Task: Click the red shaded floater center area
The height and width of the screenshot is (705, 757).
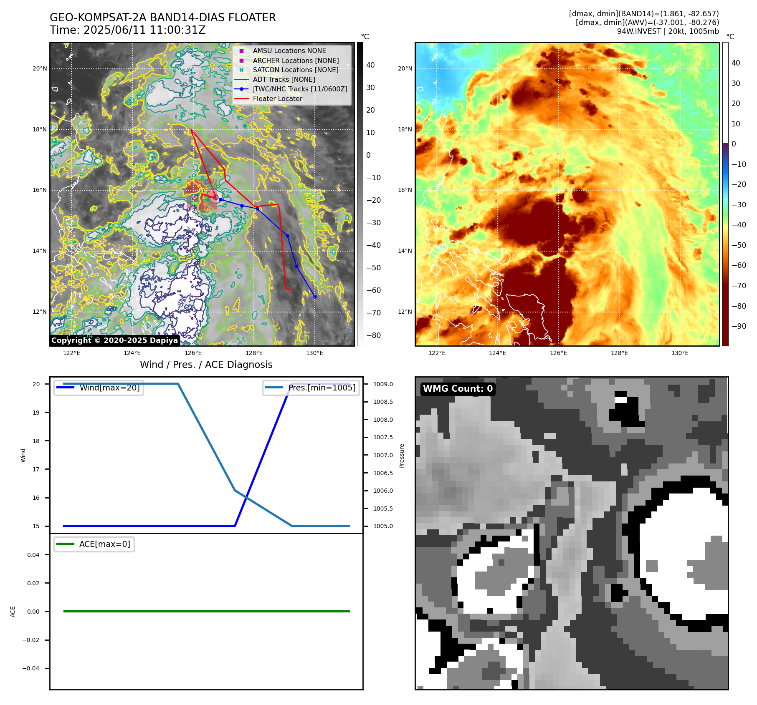Action: (202, 194)
